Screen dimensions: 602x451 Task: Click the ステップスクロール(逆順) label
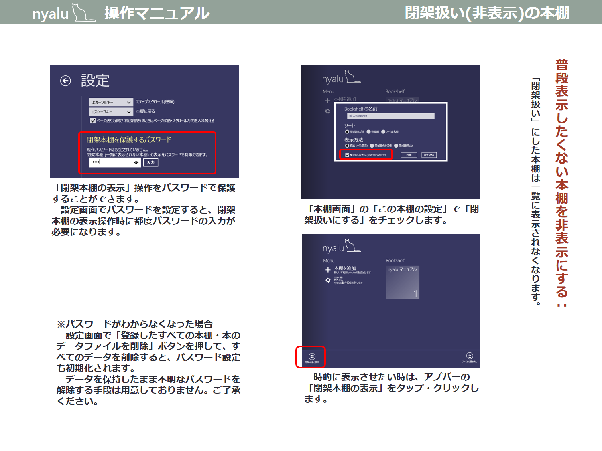tap(155, 102)
